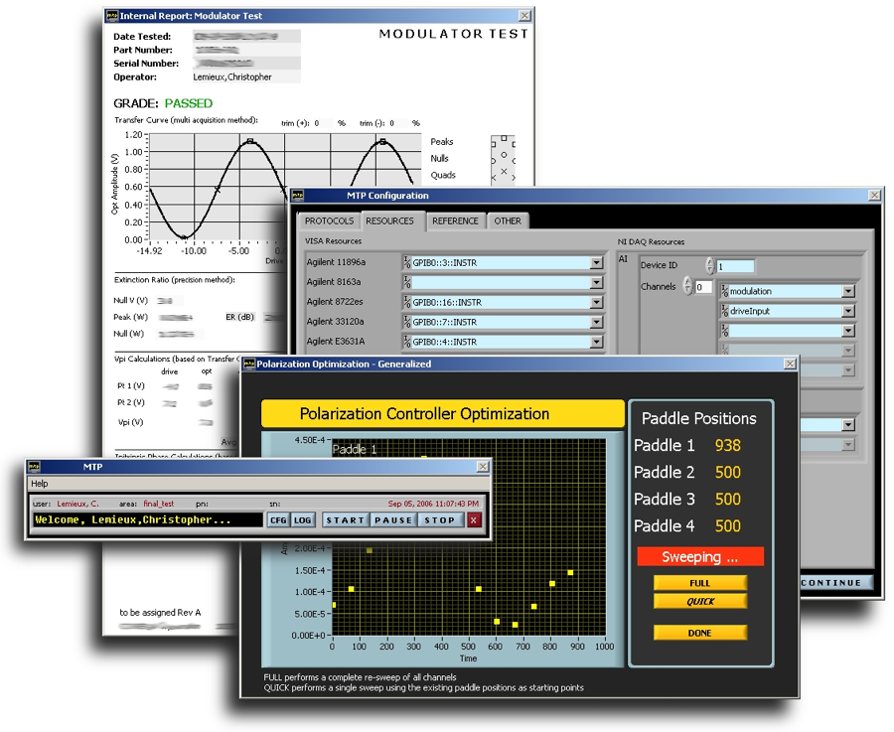Image resolution: width=894 pixels, height=732 pixels.
Task: Click the I/O icon beside the modulation channel
Action: pos(724,291)
